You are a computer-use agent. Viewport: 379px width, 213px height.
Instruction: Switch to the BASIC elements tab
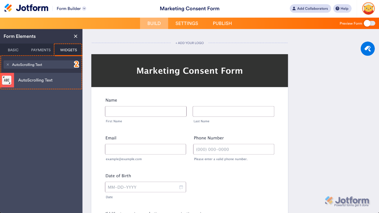click(13, 50)
